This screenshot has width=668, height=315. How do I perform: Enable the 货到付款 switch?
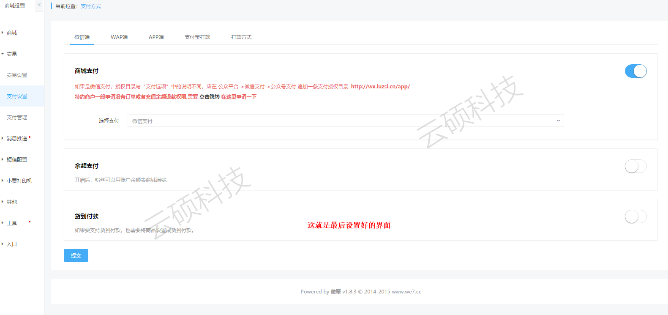tap(635, 216)
